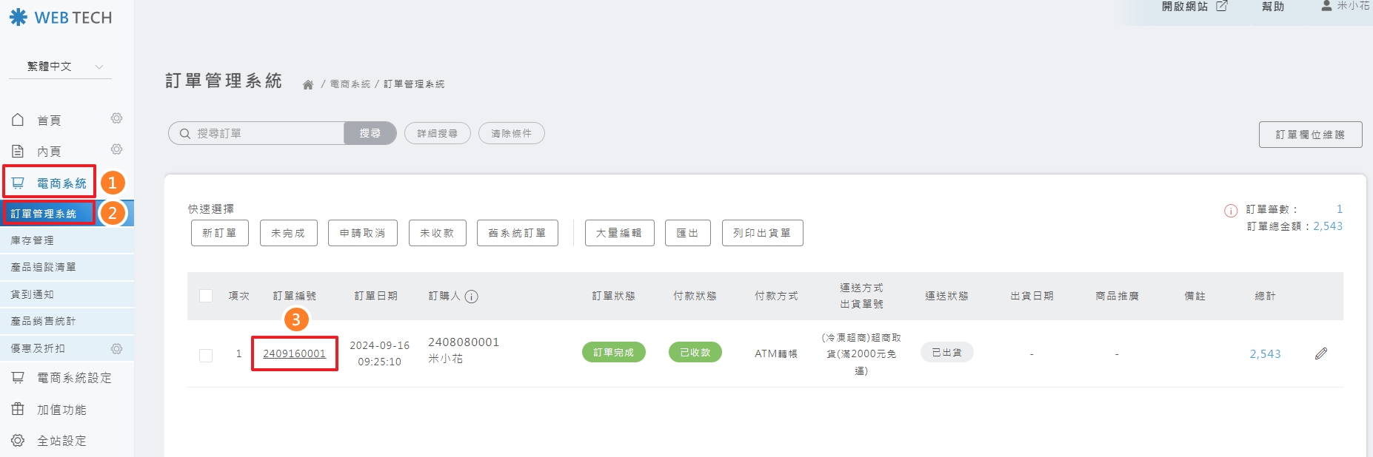Screen dimensions: 1373x457
Task: Click external link icon beside 開啟網站
Action: (x=1222, y=6)
